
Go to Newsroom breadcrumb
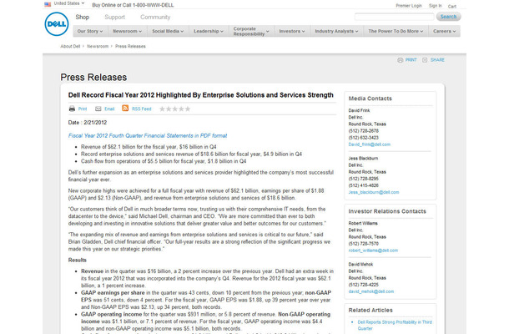tap(98, 47)
